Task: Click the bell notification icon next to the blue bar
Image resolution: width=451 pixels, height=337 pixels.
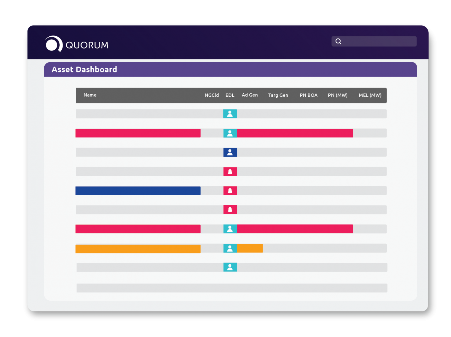Action: click(x=230, y=190)
